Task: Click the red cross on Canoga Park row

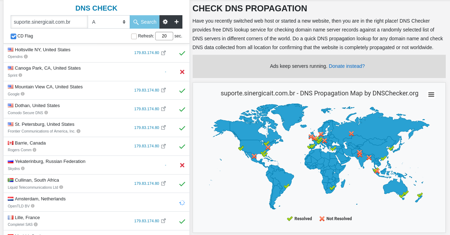Action: click(182, 72)
